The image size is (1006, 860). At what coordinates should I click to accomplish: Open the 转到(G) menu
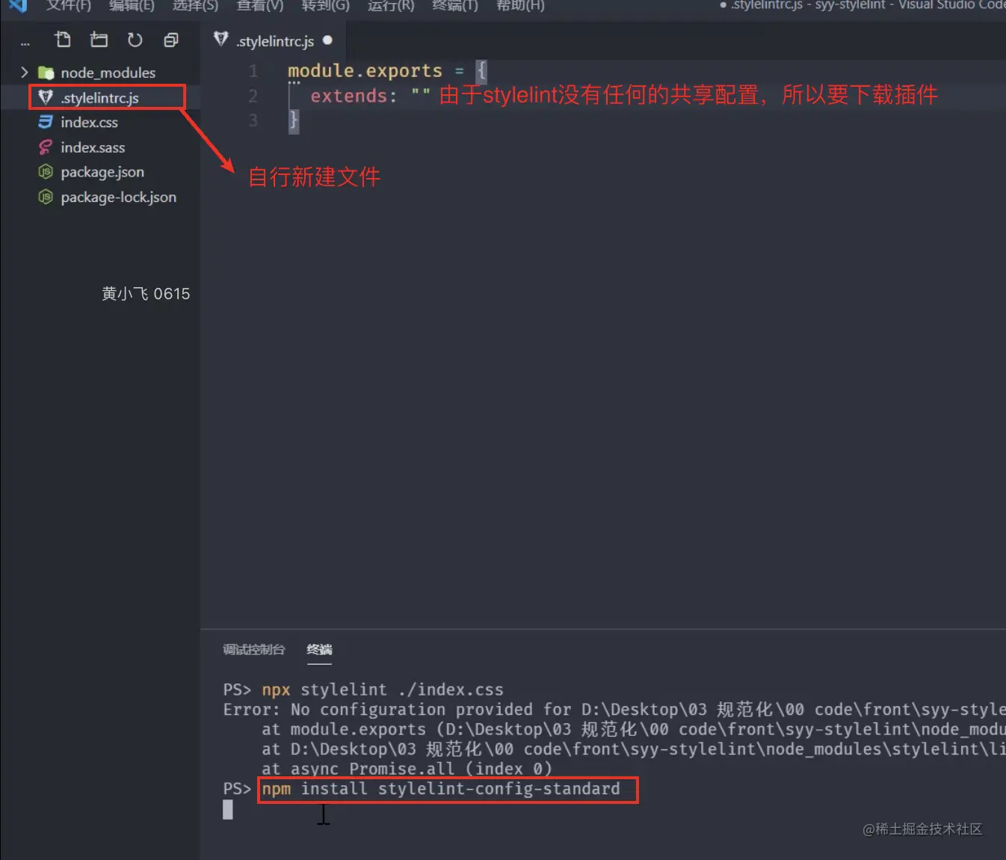pyautogui.click(x=325, y=5)
